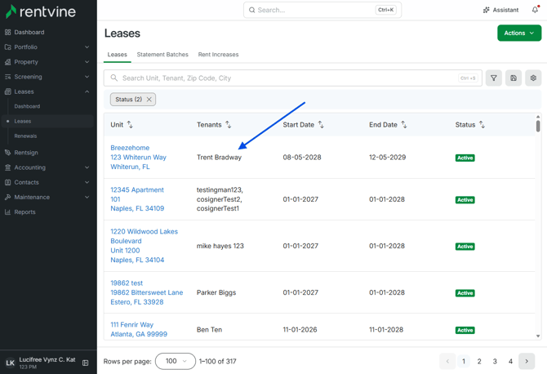
Task: Open 111 Fenrir Way Atlanta link
Action: [139, 329]
